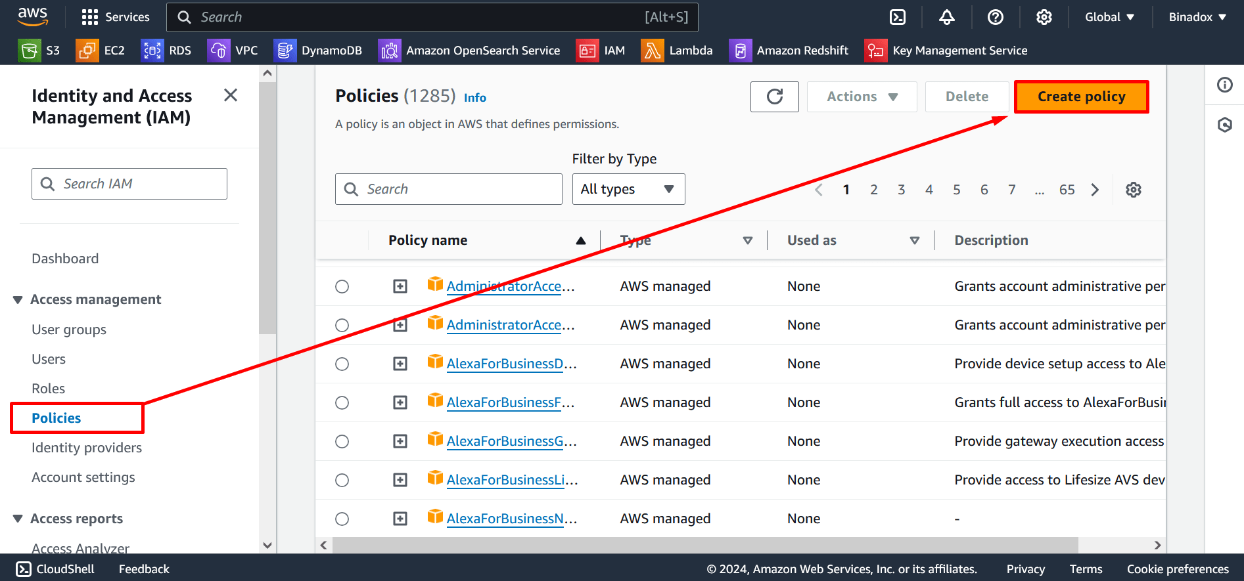Open the S3 shortcut

click(x=39, y=51)
